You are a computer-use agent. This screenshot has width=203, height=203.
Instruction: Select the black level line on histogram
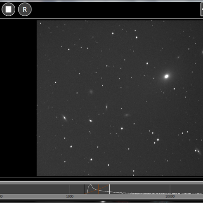(x=84, y=189)
